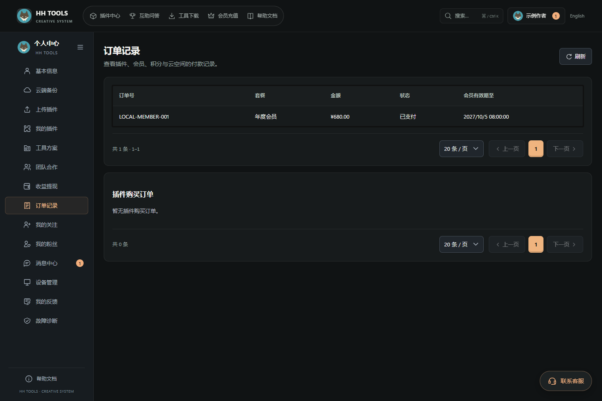Click 下一页 in the 插件购买订单 section
602x401 pixels.
pyautogui.click(x=565, y=244)
